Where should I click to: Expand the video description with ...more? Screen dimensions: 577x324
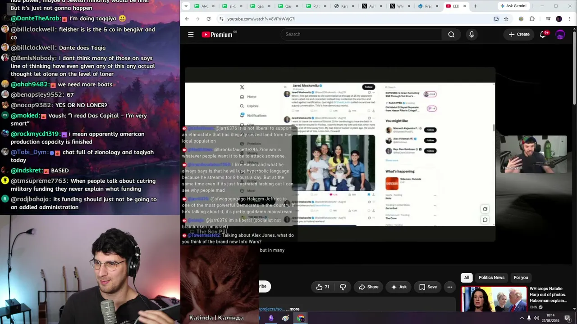click(293, 309)
